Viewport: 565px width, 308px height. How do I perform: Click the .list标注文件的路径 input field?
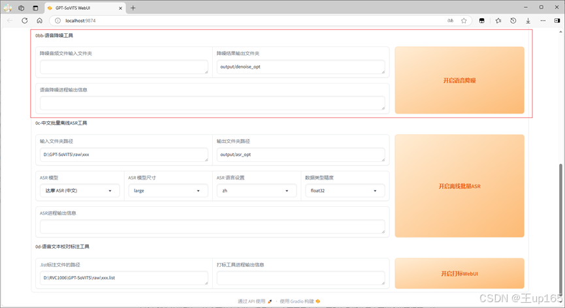124,278
